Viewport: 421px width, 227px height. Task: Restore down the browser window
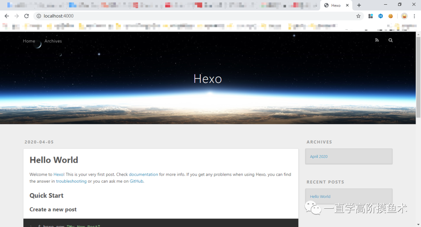click(x=400, y=5)
